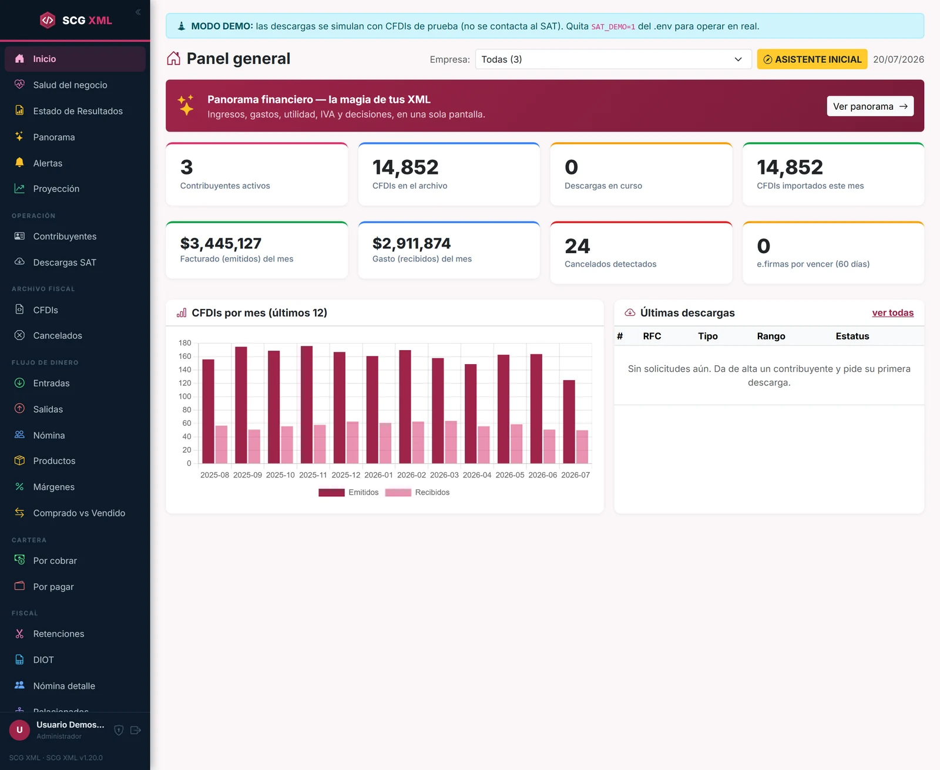Toggle the Recibidos legend swatch
Screen dimensions: 940x770
pos(398,492)
